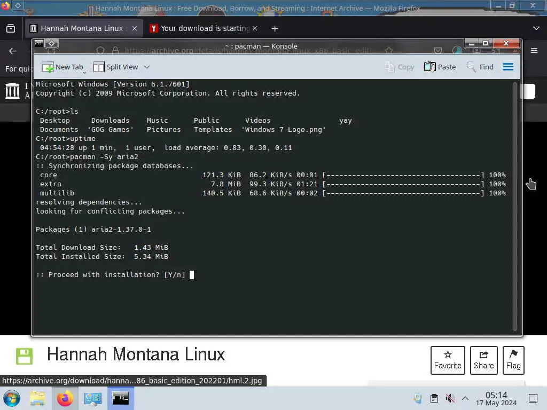Click the New Tab button in Konsole

click(x=62, y=67)
